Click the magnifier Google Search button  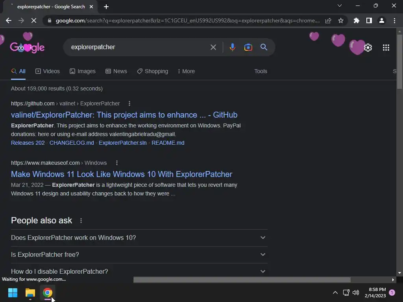tap(264, 47)
